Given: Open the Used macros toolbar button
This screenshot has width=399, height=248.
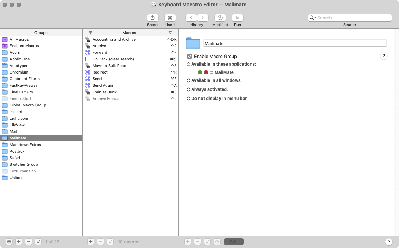Looking at the screenshot, I should click(x=170, y=18).
